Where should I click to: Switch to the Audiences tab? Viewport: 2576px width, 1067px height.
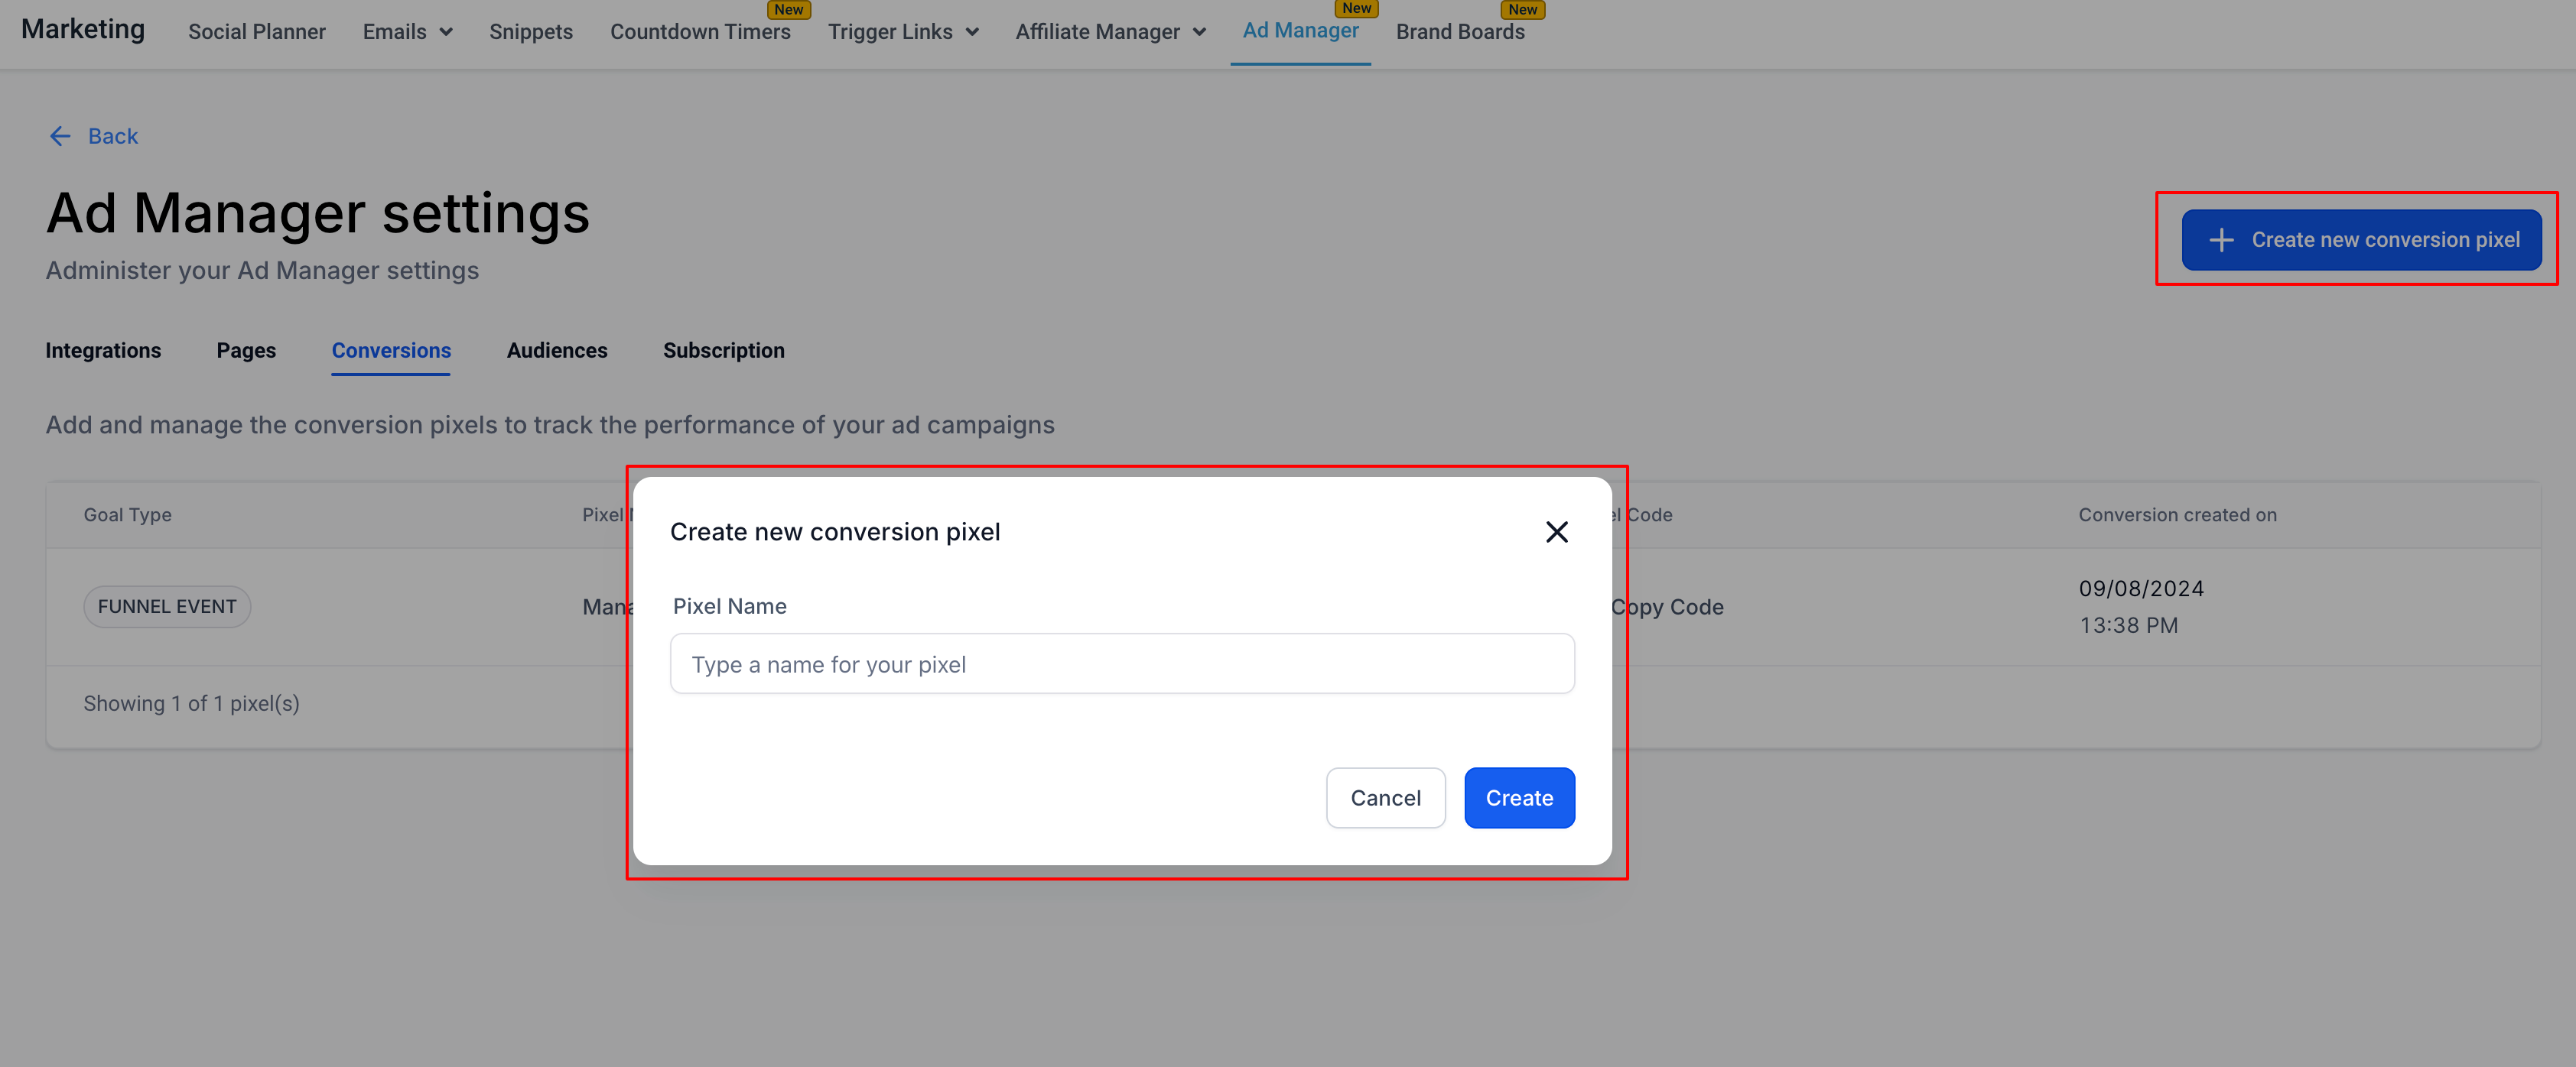point(557,351)
